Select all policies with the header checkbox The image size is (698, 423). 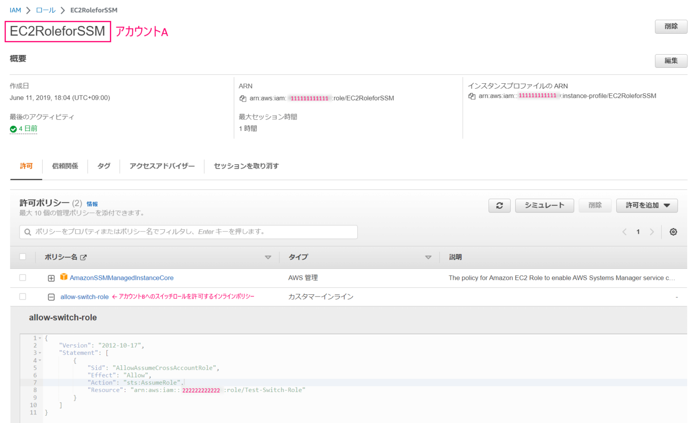point(23,257)
